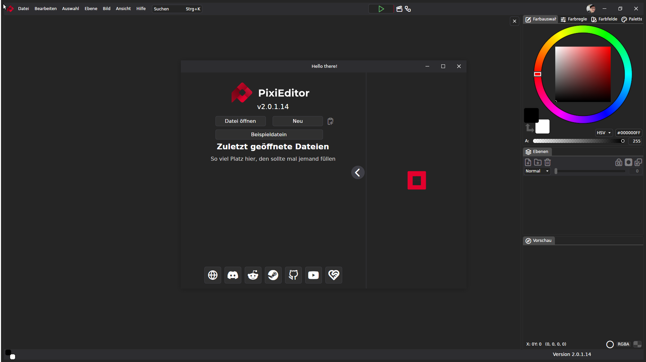The image size is (646, 362).
Task: Collapse the side panel with left chevron
Action: click(x=358, y=173)
